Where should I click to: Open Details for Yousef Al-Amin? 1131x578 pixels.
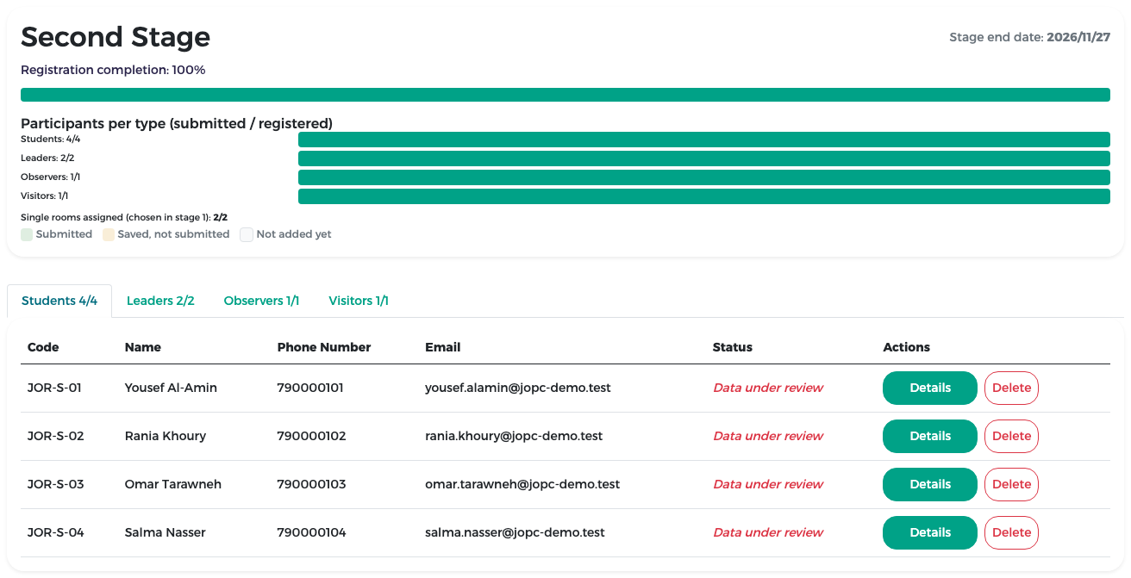point(930,388)
